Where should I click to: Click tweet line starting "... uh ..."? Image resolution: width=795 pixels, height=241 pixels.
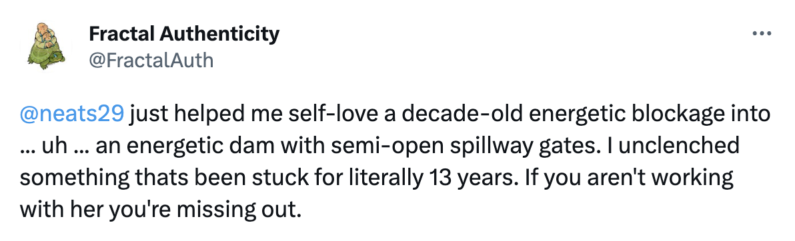(x=379, y=147)
